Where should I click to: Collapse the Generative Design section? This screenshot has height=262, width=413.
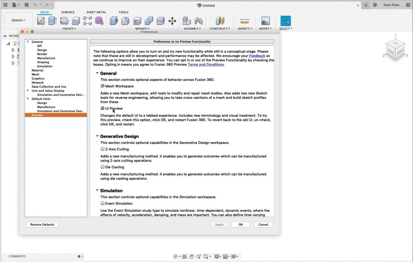click(97, 136)
